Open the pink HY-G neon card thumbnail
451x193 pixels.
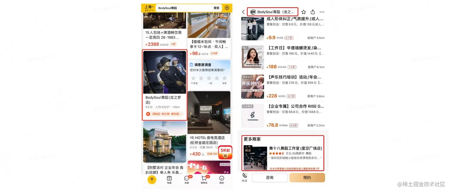[209, 167]
